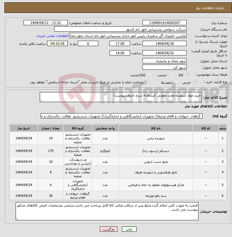The width and height of the screenshot is (232, 237).
Task: Click the نام دستگاه خریدار field
Action: coord(120,29)
